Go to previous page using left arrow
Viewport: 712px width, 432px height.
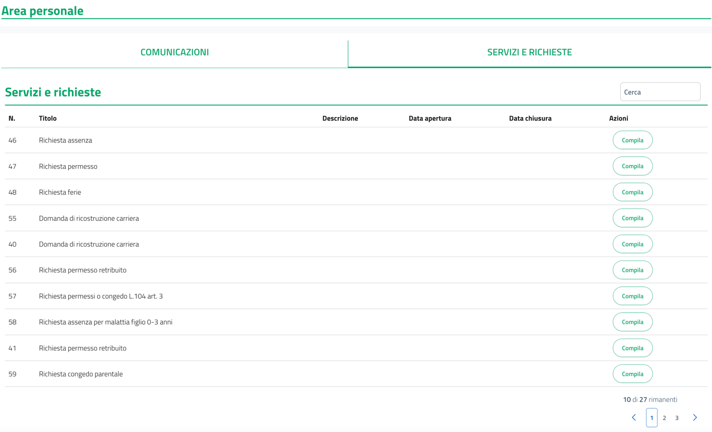tap(634, 418)
